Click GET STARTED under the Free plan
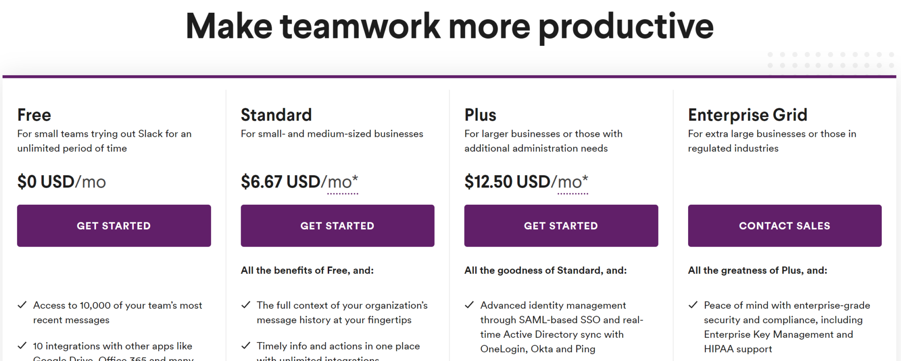 [x=114, y=225]
